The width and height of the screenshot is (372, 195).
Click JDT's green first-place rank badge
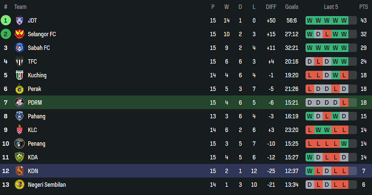click(6, 21)
